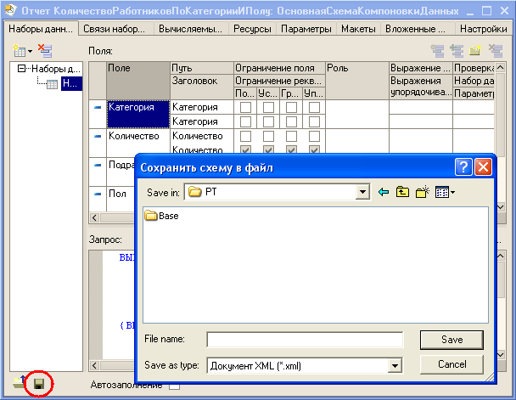
Task: Click the Ограничение поля column header
Action: pos(279,68)
